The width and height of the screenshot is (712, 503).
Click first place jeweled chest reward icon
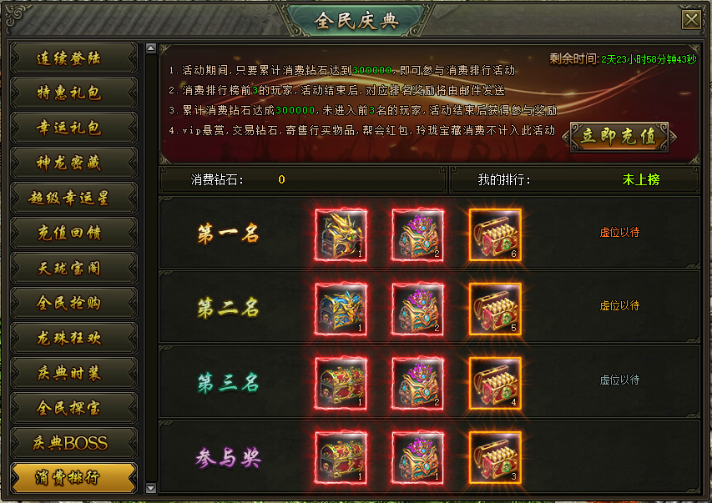click(417, 235)
